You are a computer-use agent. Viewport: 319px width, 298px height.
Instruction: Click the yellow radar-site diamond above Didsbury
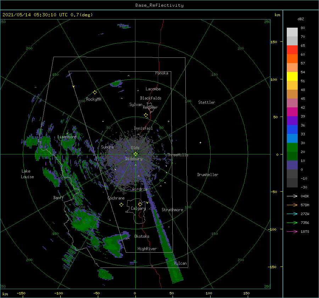(135, 154)
